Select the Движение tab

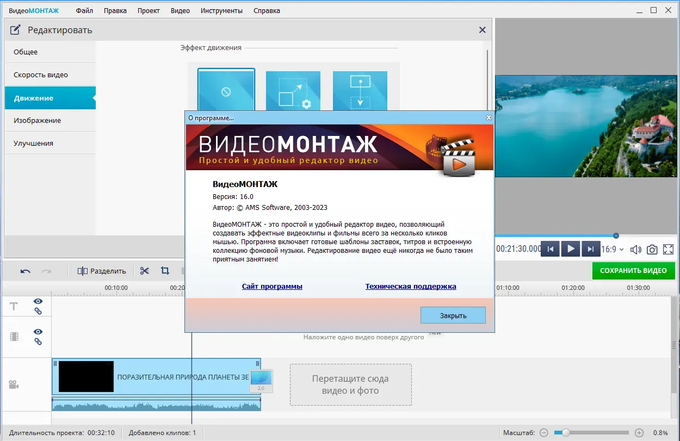coord(50,98)
